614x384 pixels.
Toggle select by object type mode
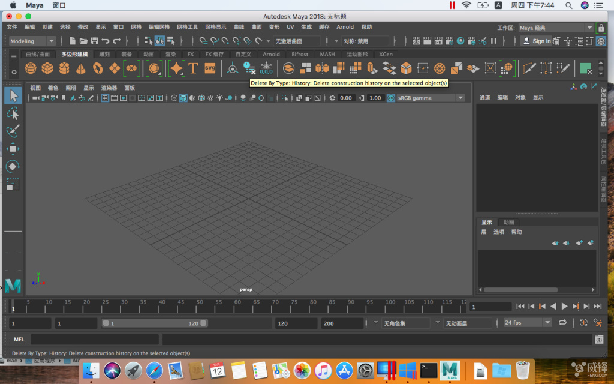(x=159, y=41)
